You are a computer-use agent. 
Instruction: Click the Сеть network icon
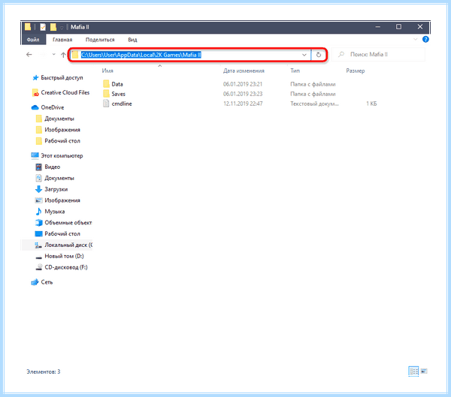click(35, 282)
